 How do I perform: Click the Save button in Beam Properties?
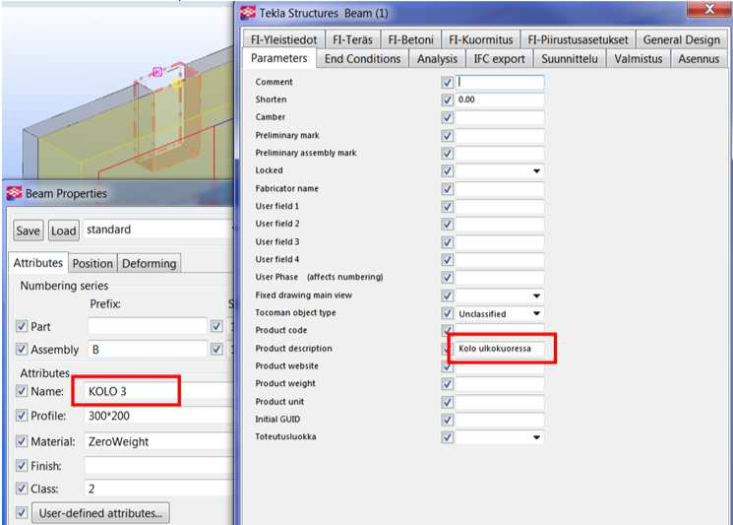(29, 230)
